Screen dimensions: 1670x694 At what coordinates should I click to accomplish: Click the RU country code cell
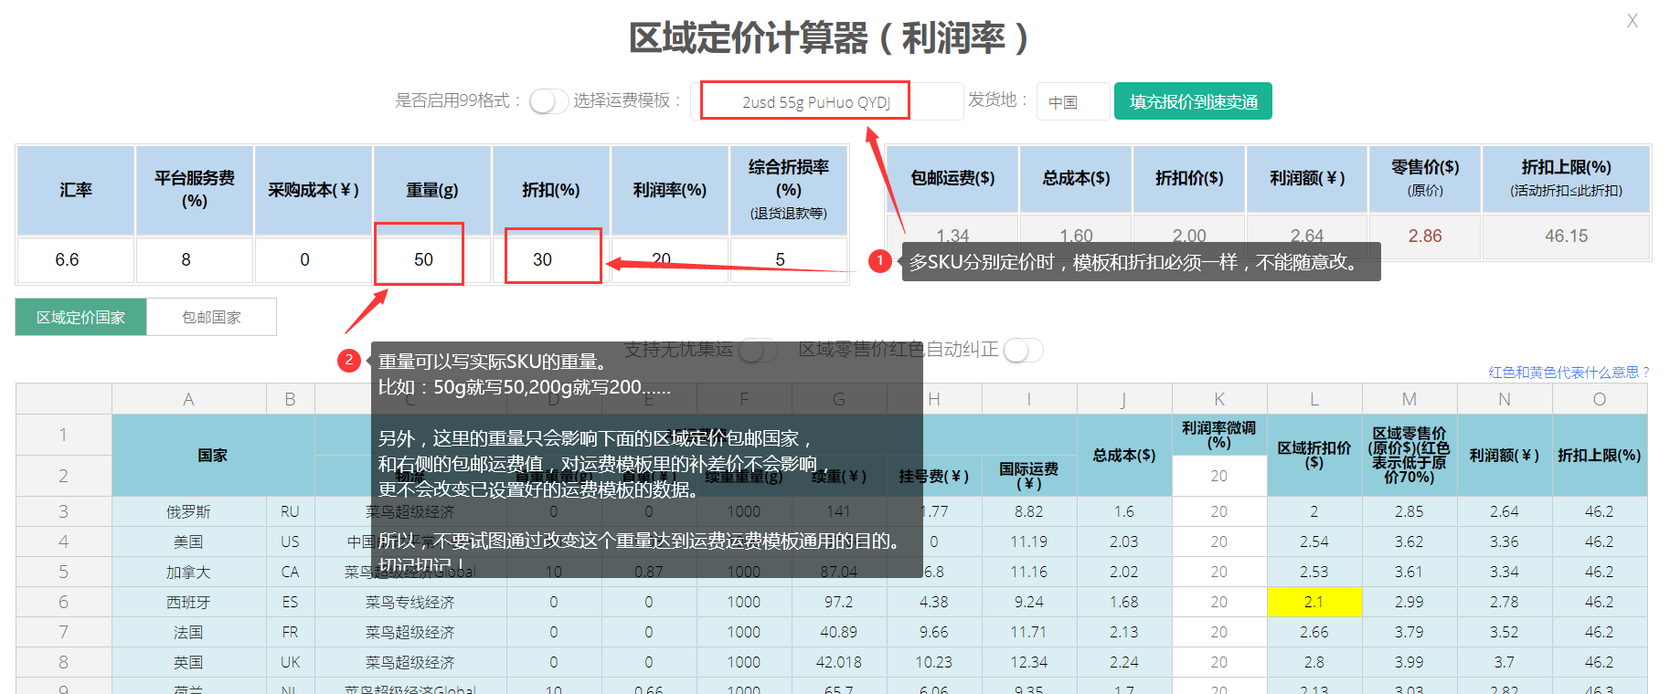290,511
